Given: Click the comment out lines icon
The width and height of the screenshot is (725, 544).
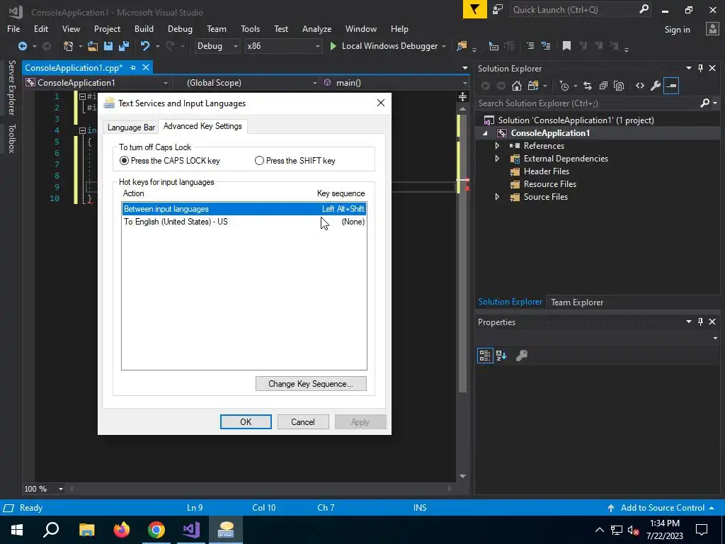Looking at the screenshot, I should coord(530,46).
